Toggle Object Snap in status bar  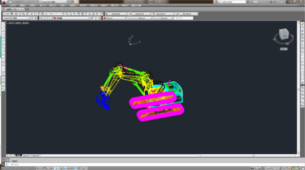click(54, 168)
